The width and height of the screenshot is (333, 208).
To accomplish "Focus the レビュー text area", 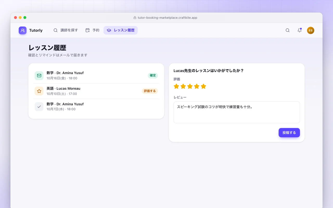I will (x=237, y=112).
